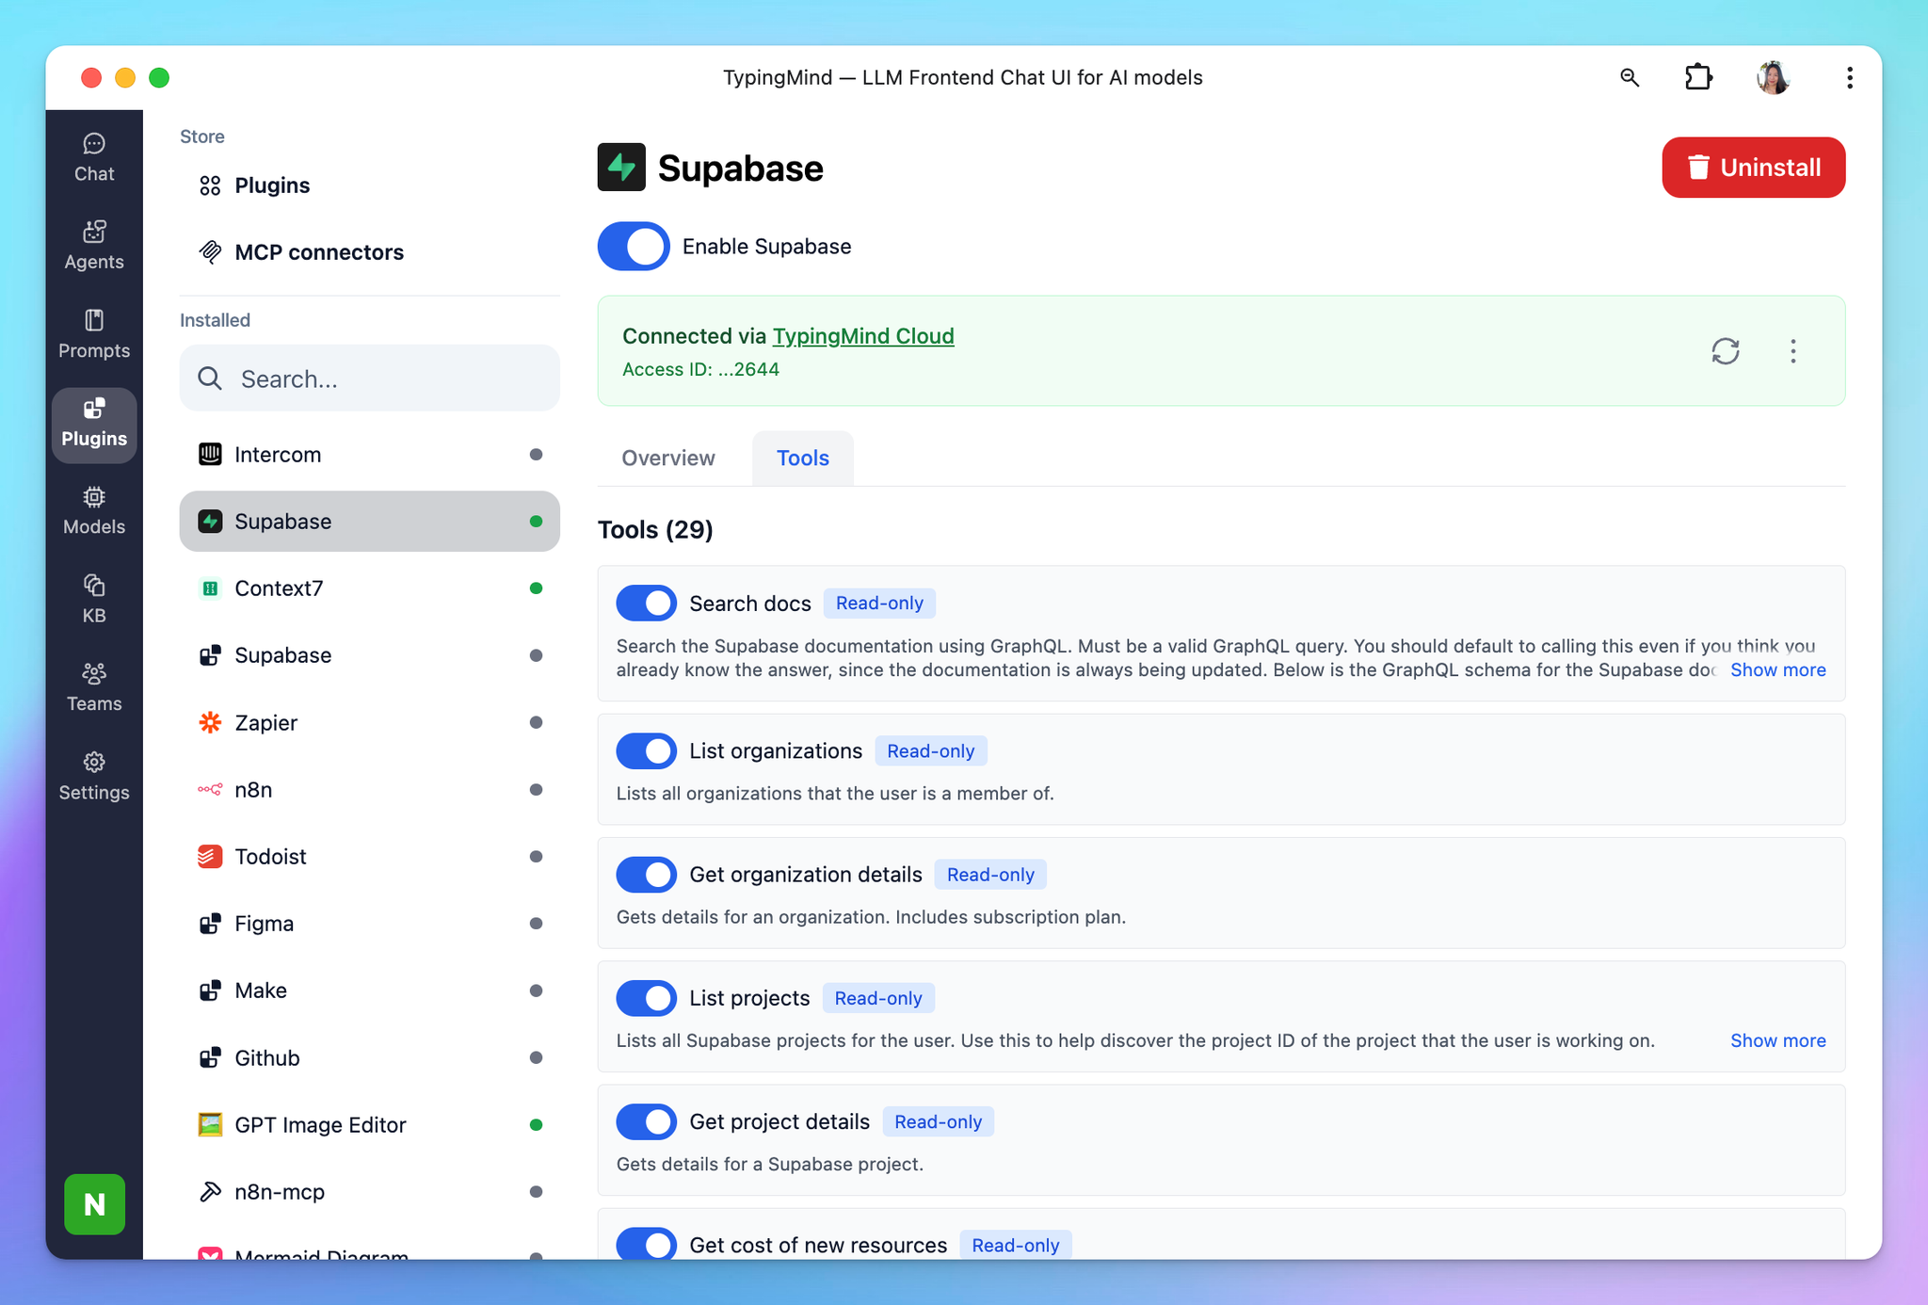Click the installed plugins Search field
This screenshot has width=1928, height=1305.
370,379
